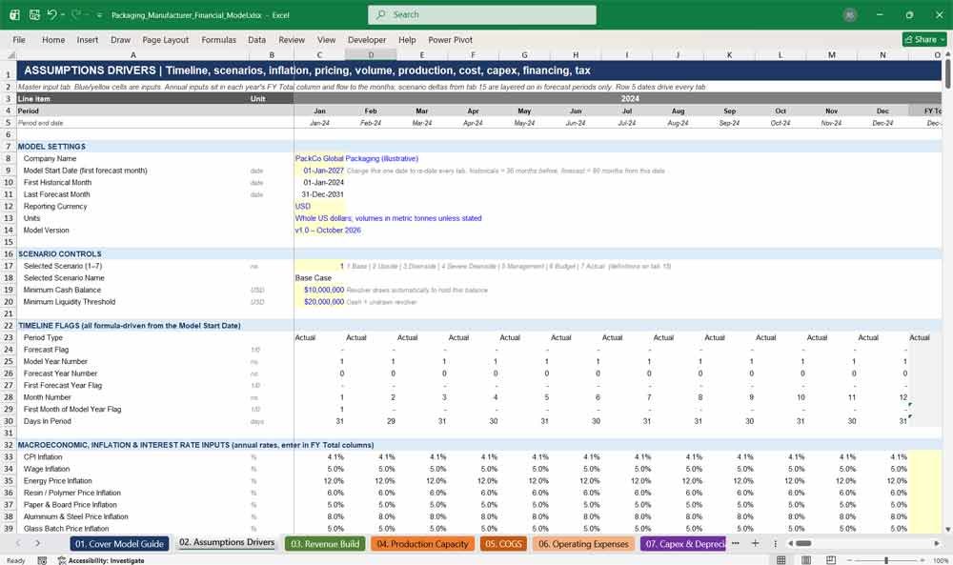Select column D header
The height and width of the screenshot is (565, 953).
(371, 55)
